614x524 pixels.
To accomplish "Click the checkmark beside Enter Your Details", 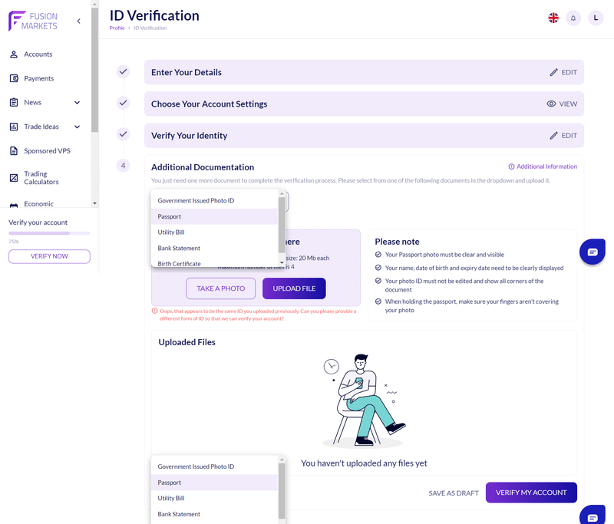I will [x=123, y=71].
